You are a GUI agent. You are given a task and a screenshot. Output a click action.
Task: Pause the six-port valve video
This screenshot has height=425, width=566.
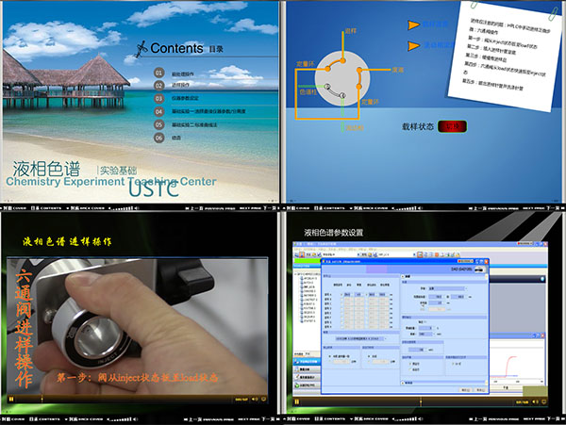[12, 400]
